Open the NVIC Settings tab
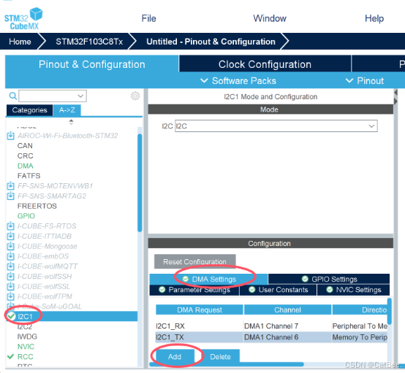This screenshot has height=373, width=405. click(x=353, y=290)
